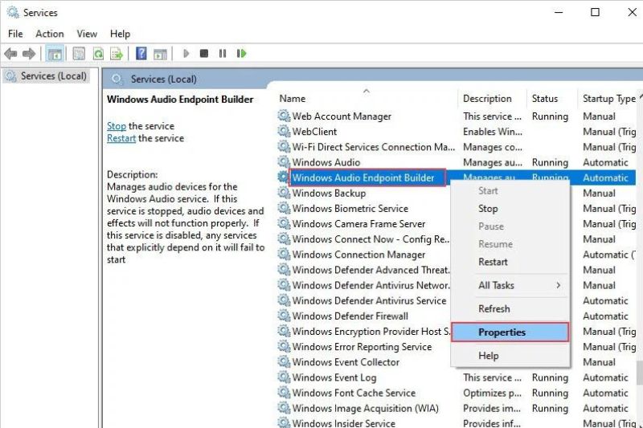The width and height of the screenshot is (643, 428).
Task: Expand All Tasks submenu arrow
Action: coord(558,285)
